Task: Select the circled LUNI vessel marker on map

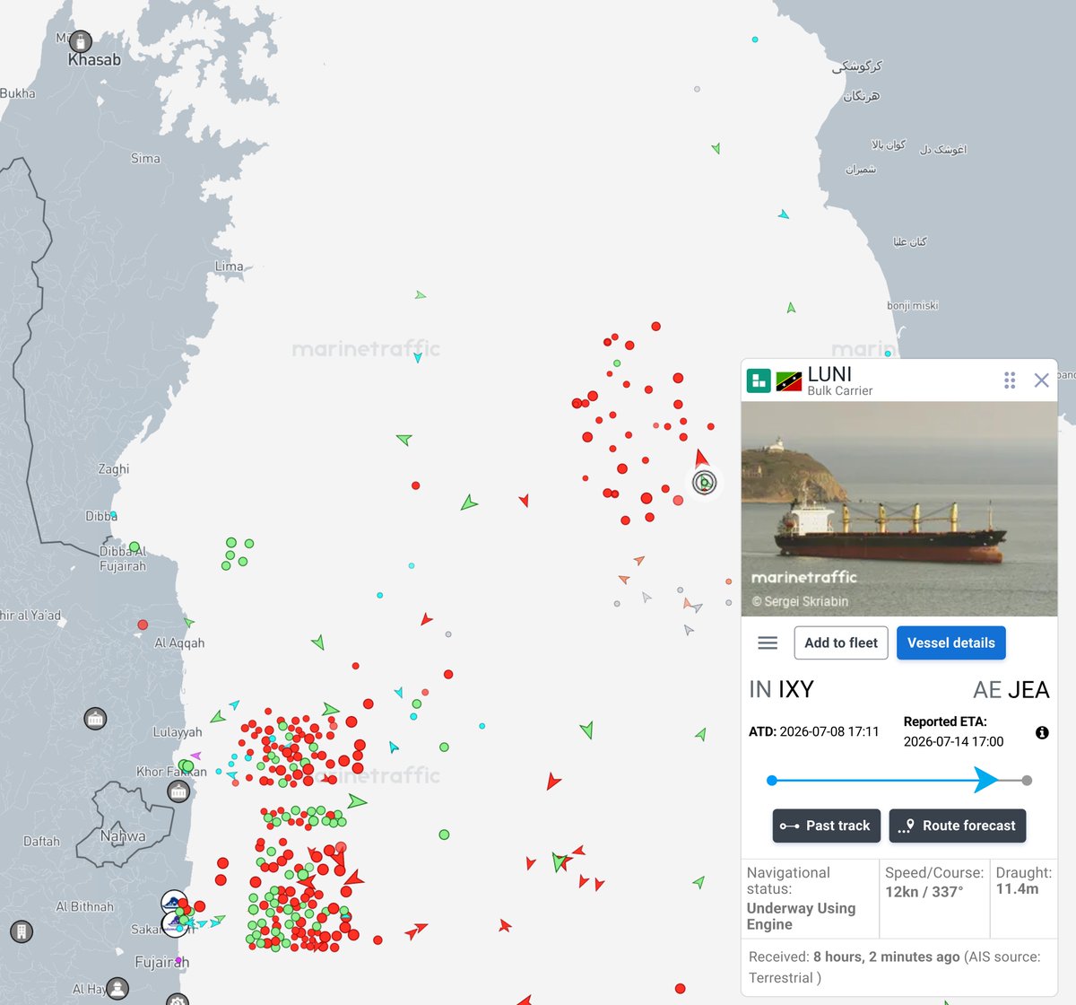Action: [x=705, y=483]
